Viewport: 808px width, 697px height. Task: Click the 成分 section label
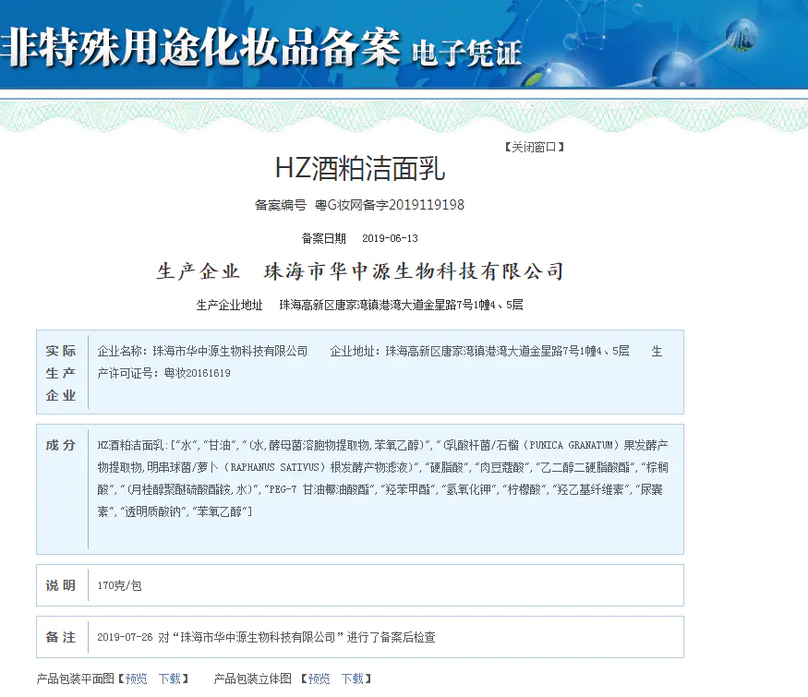[x=61, y=445]
